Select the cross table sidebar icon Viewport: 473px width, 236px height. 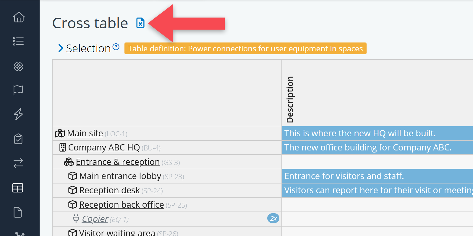[18, 188]
